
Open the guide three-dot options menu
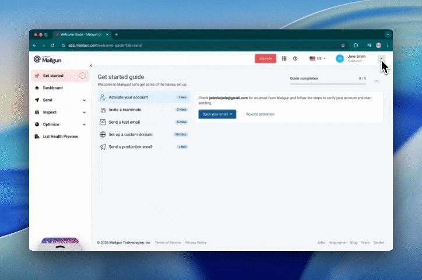[x=377, y=80]
